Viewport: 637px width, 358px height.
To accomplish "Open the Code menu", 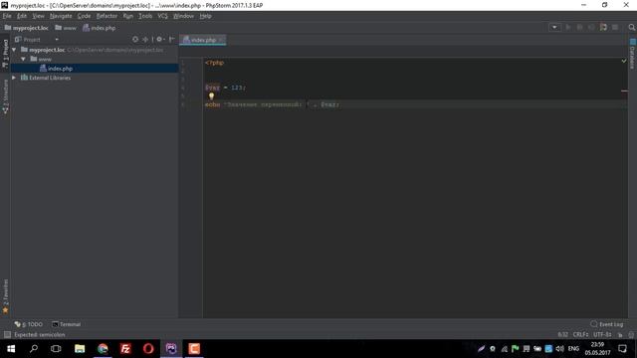I will [84, 16].
